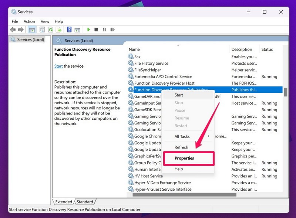This screenshot has height=218, width=296.
Task: Sort services by the Status column header
Action: tap(267, 50)
